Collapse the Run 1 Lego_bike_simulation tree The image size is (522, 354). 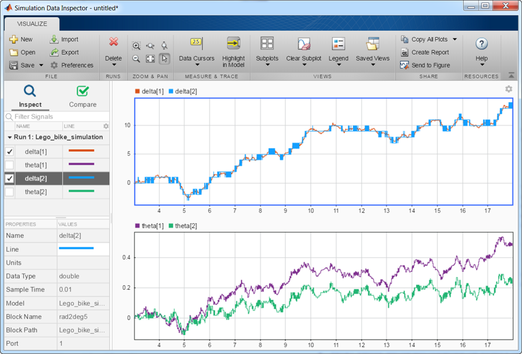(x=10, y=137)
